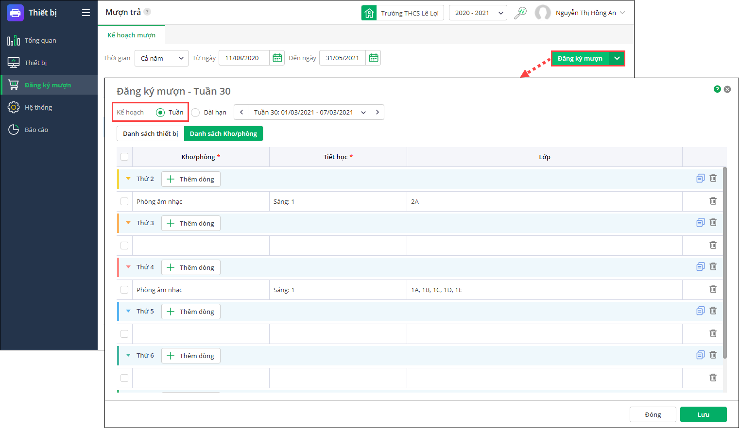Delete the Thứ 4 day group
Image resolution: width=739 pixels, height=428 pixels.
tap(713, 266)
